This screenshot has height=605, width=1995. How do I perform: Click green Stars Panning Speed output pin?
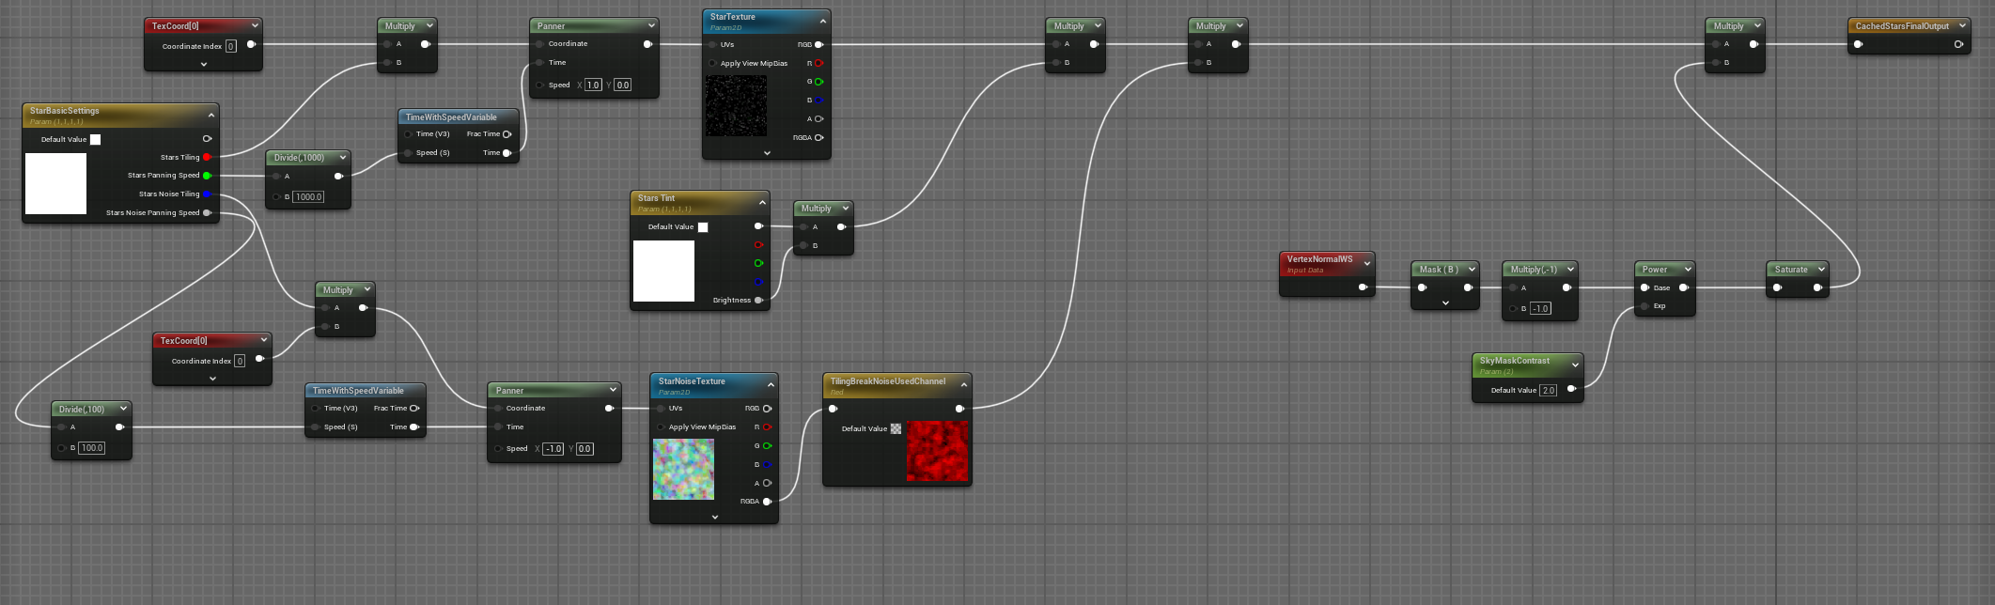(207, 176)
